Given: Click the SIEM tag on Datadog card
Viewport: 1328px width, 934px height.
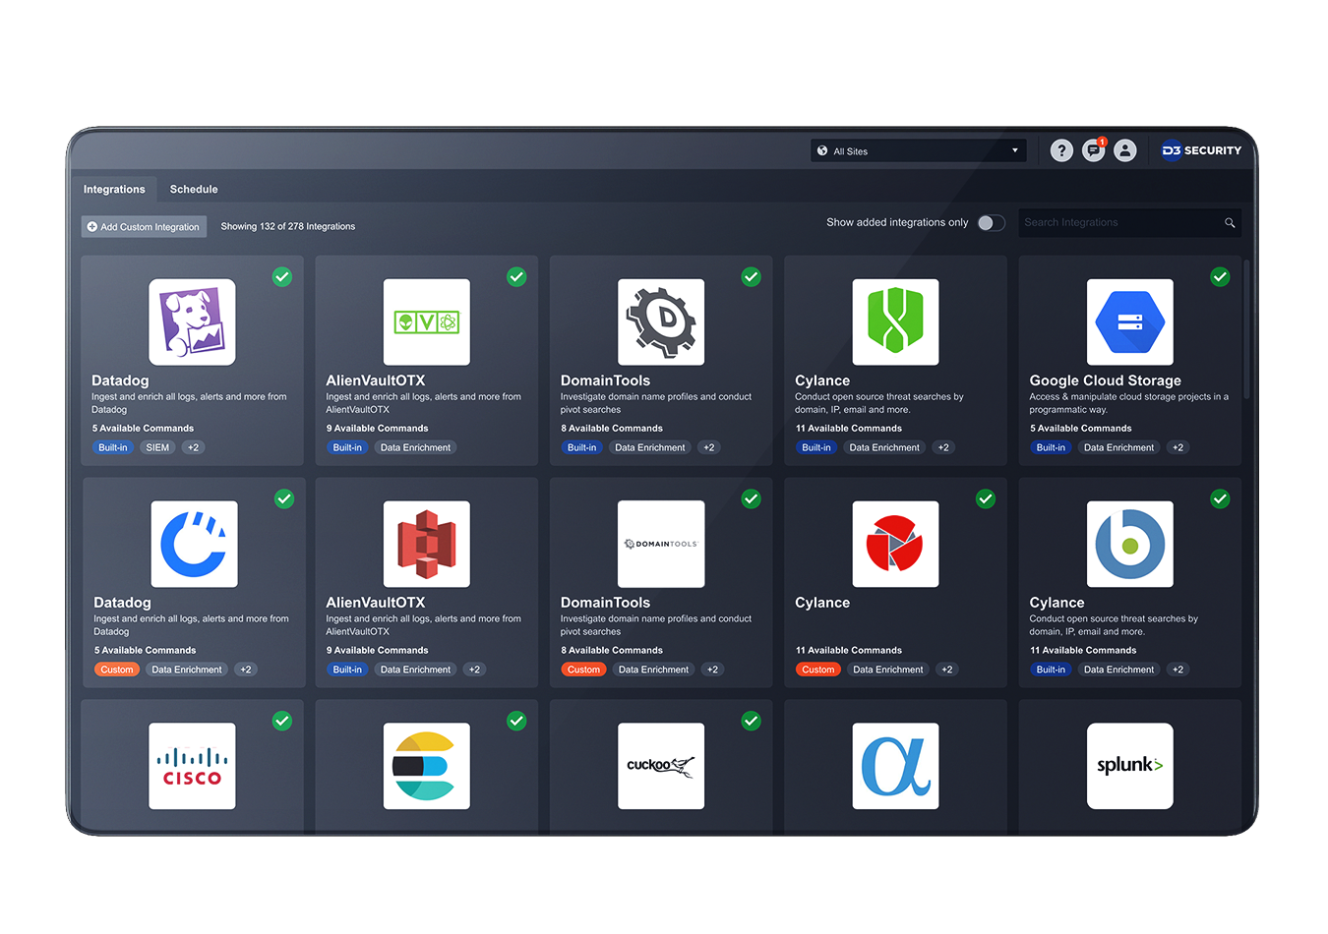Looking at the screenshot, I should coord(157,447).
